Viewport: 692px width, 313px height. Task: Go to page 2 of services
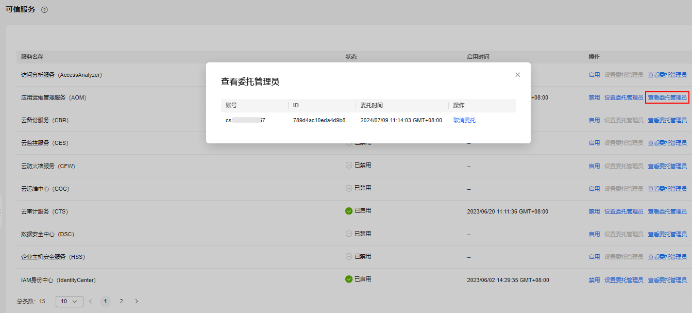tap(121, 301)
